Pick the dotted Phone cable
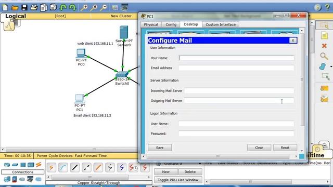The image size is (333, 187). (x=110, y=168)
